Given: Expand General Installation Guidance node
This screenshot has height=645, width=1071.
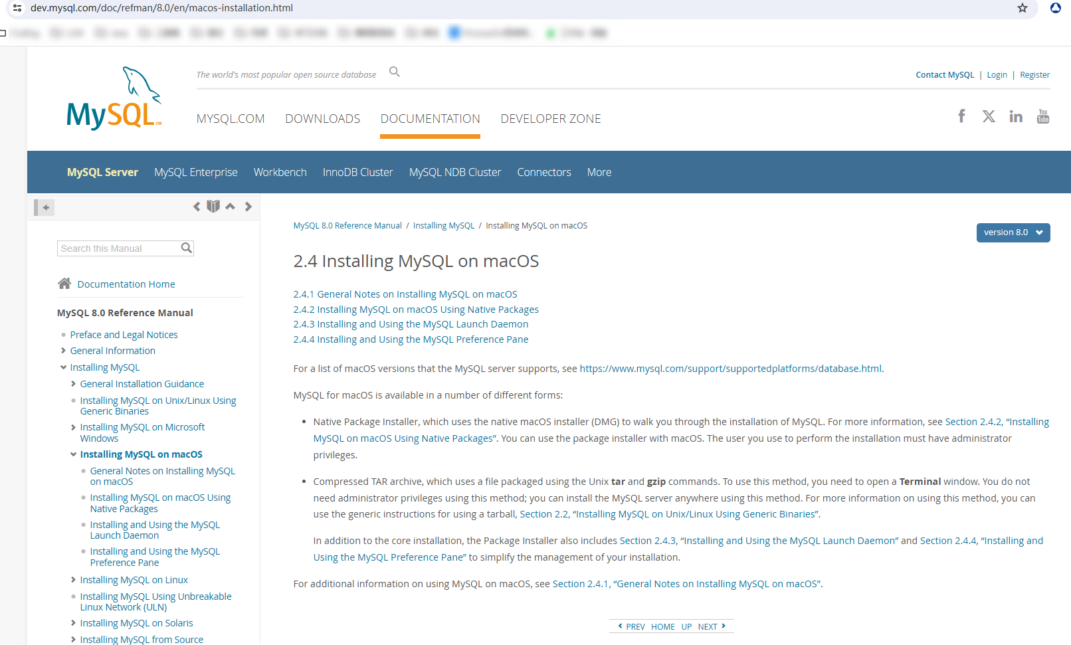Looking at the screenshot, I should (73, 384).
